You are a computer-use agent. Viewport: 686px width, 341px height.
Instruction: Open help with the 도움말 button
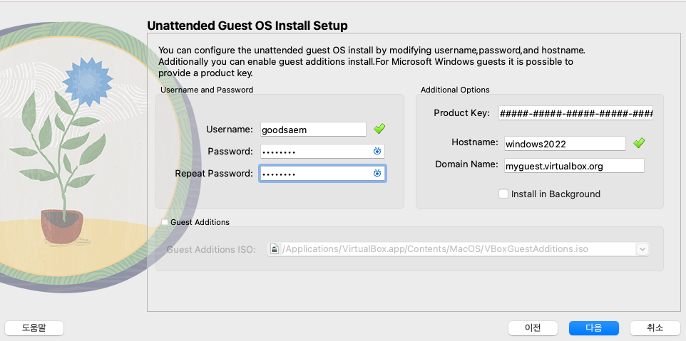coord(34,328)
